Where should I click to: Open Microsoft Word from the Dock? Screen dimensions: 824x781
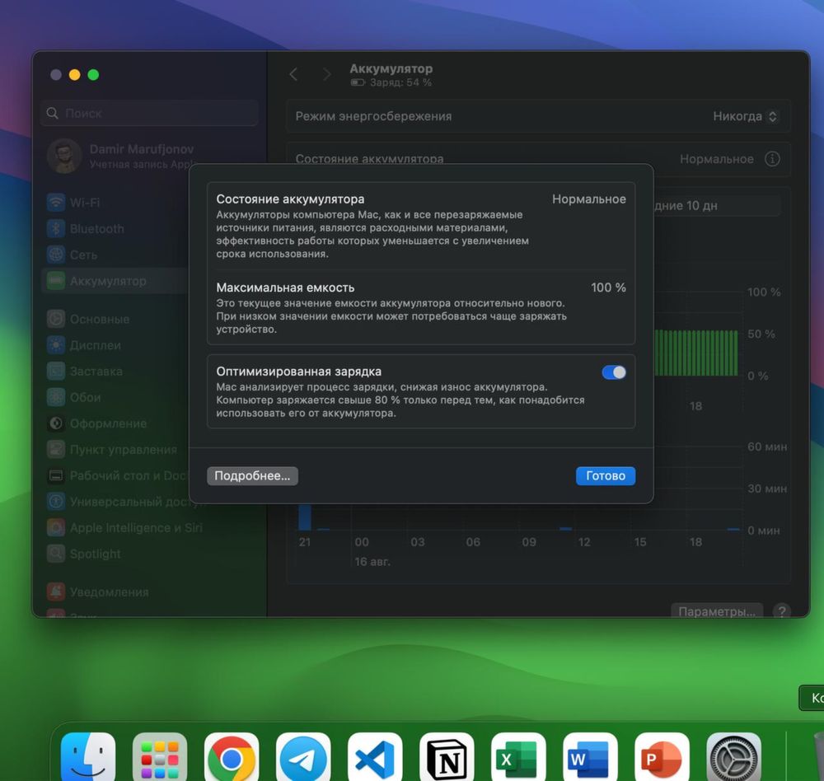pyautogui.click(x=590, y=756)
